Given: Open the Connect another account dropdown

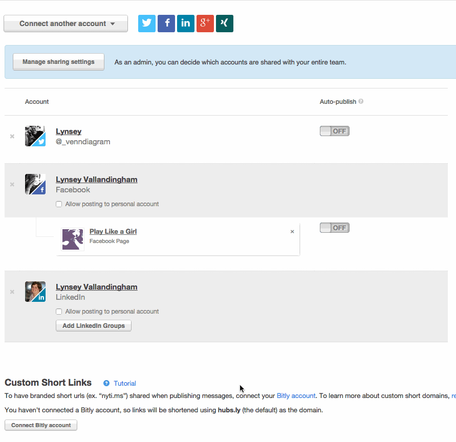Looking at the screenshot, I should point(66,24).
